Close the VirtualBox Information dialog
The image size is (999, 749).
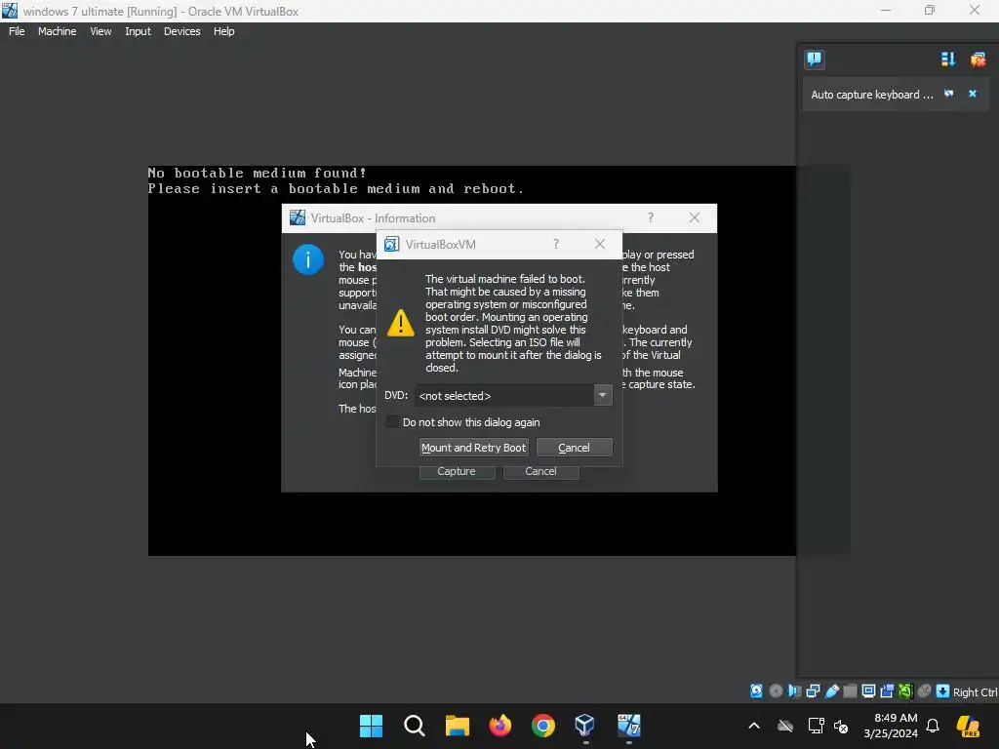pyautogui.click(x=695, y=217)
